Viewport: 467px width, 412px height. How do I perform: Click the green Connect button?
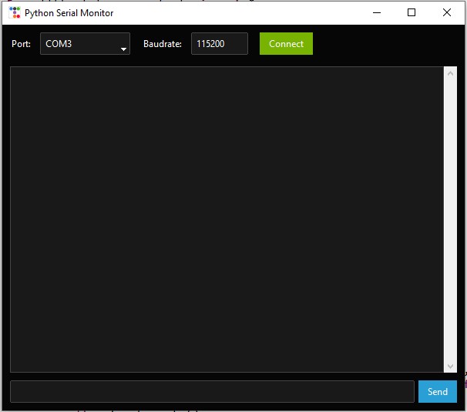tap(286, 44)
